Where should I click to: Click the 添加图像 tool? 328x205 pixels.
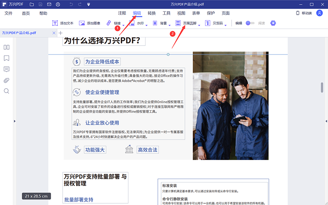click(x=89, y=23)
